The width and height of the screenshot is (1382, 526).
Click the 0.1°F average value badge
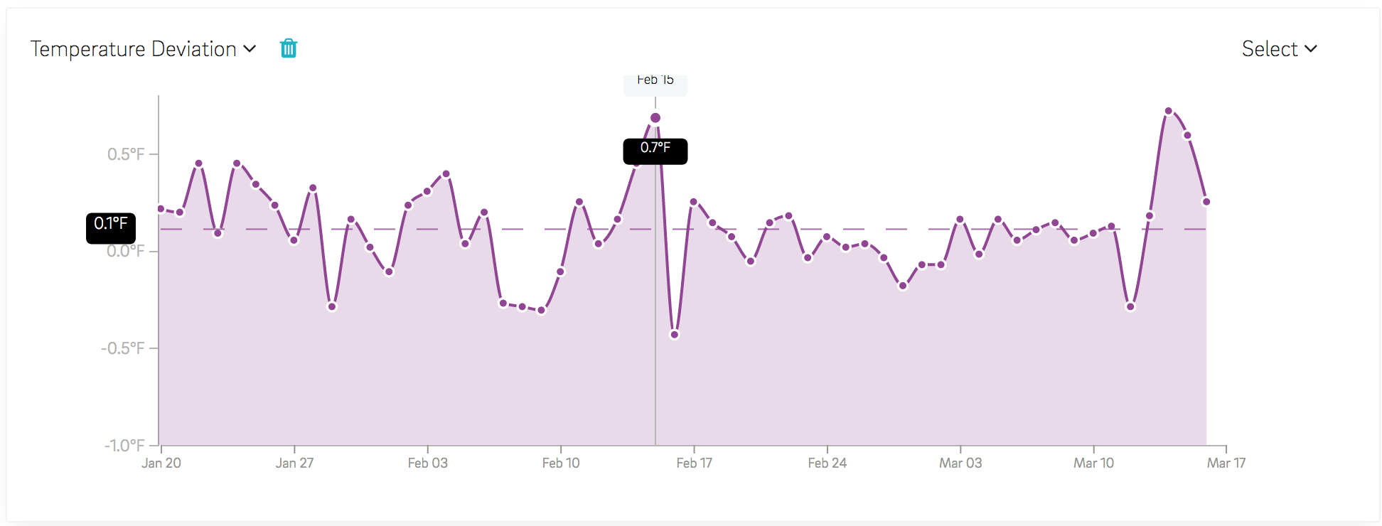(111, 225)
